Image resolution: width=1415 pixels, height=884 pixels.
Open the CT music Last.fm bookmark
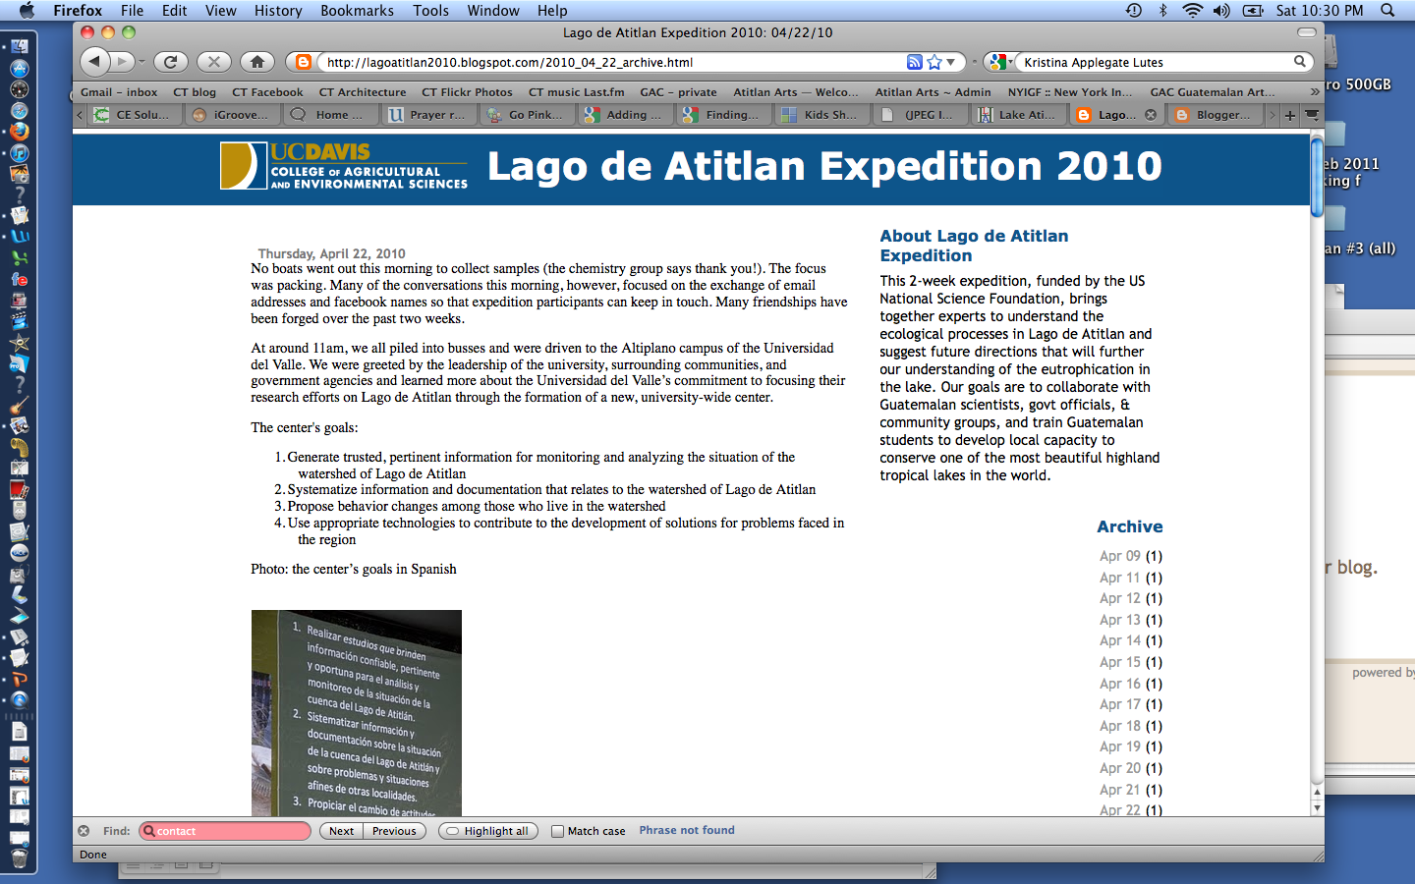[576, 92]
